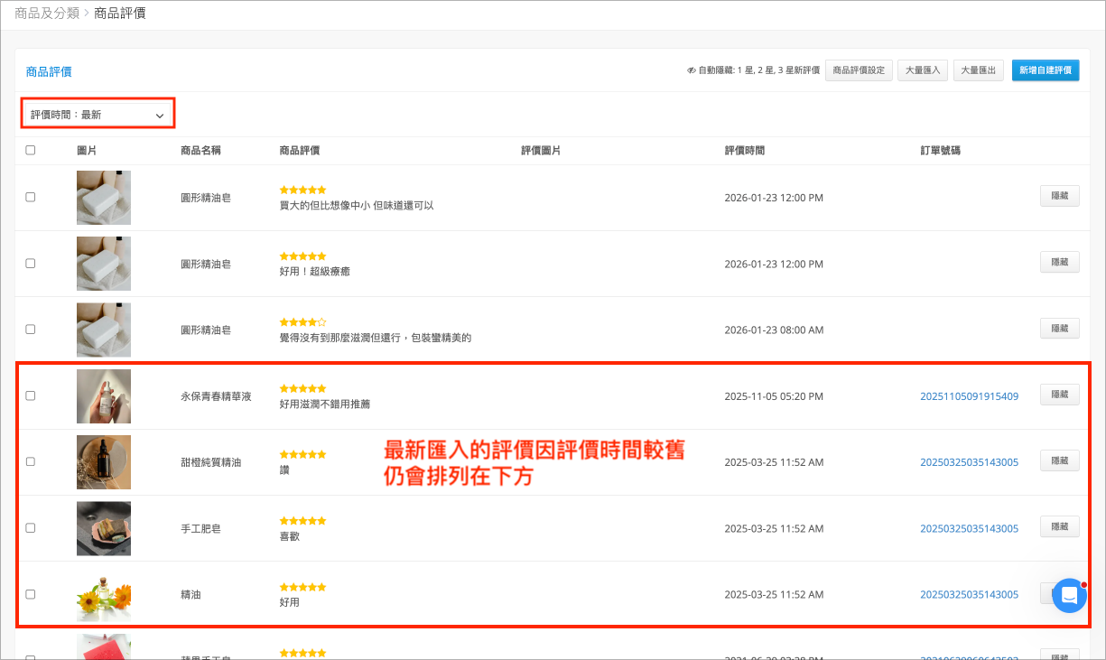Check the box for review 買大的但比想像中小
This screenshot has height=660, width=1106.
point(31,197)
